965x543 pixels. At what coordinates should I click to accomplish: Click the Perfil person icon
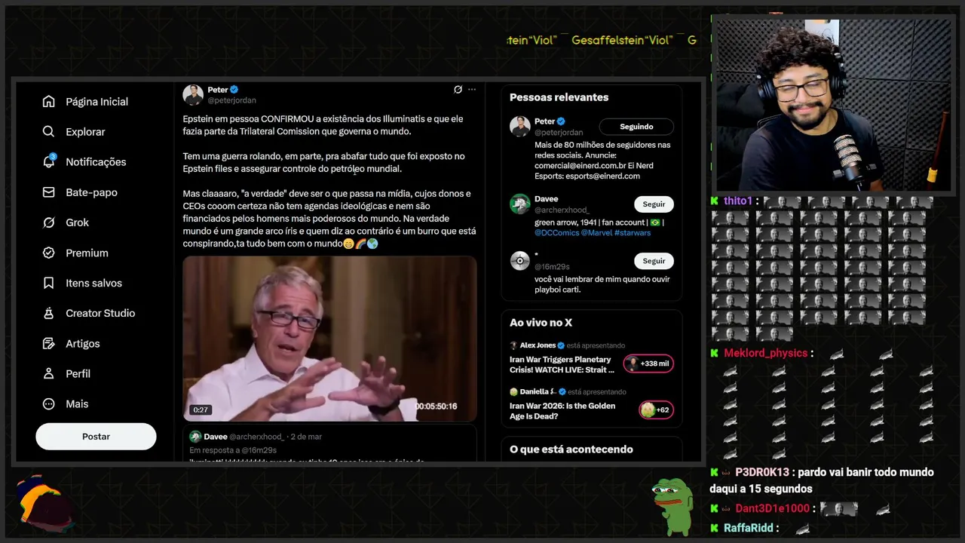pos(49,373)
